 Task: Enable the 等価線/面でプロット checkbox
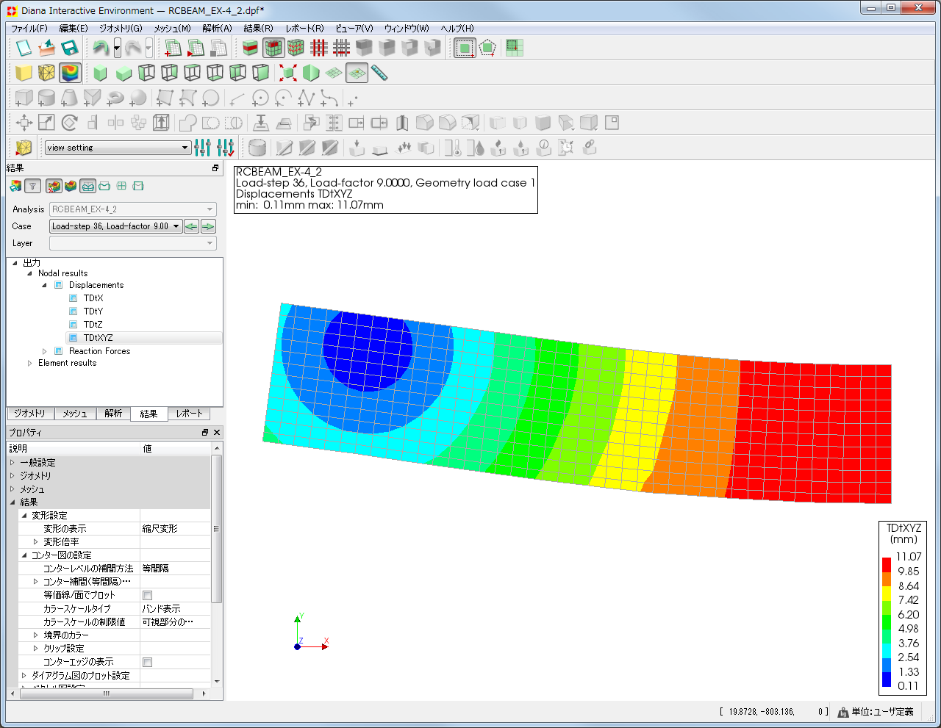147,595
